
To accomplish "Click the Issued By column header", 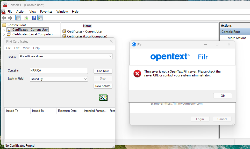I will [x=43, y=111].
